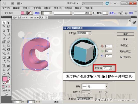Select the Gradient tool

tap(8, 57)
